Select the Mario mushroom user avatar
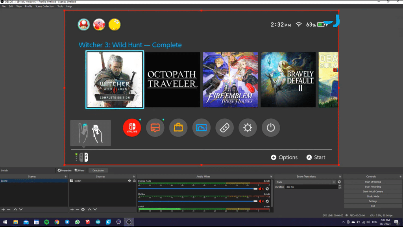Screen dimensions: 403x227 [84, 25]
